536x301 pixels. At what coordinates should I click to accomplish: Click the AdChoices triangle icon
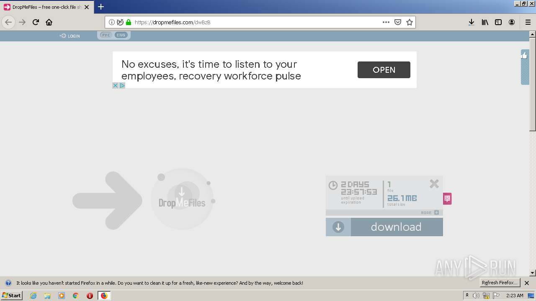pyautogui.click(x=122, y=85)
